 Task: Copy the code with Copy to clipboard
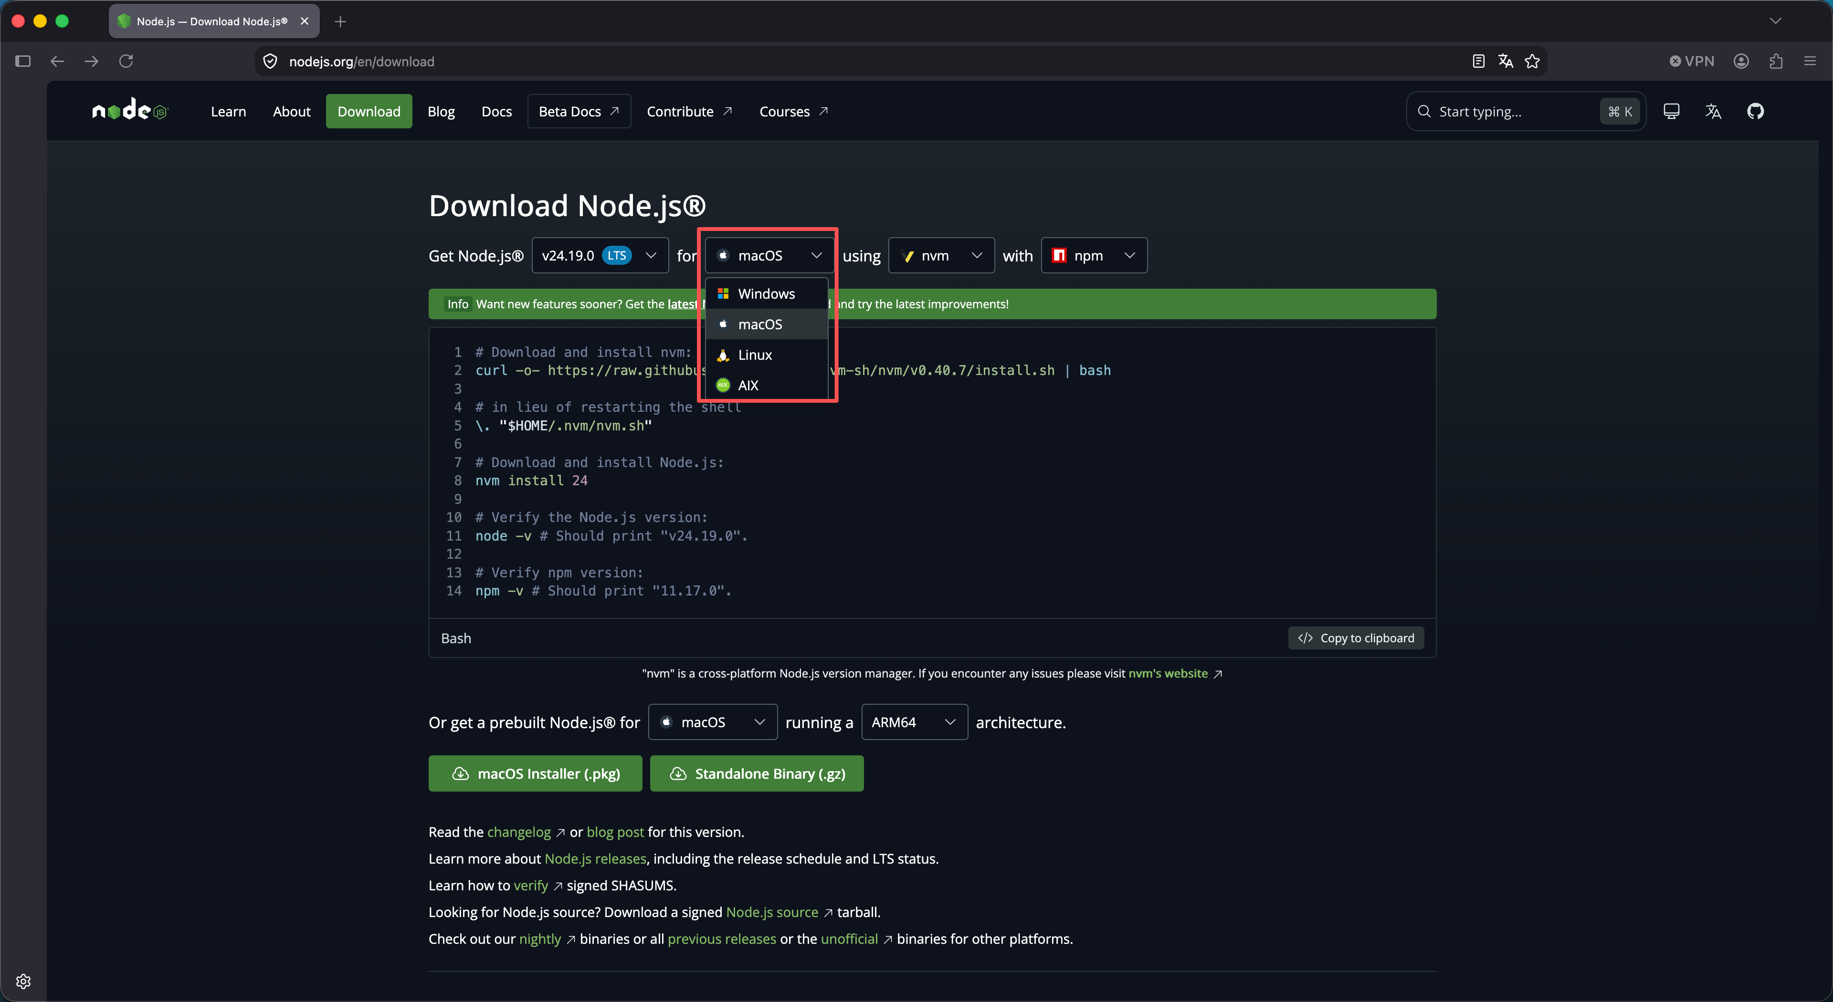1356,638
